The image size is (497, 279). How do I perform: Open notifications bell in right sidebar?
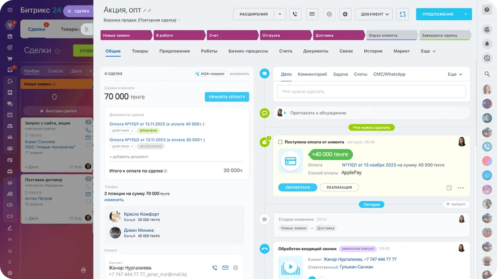click(x=487, y=44)
